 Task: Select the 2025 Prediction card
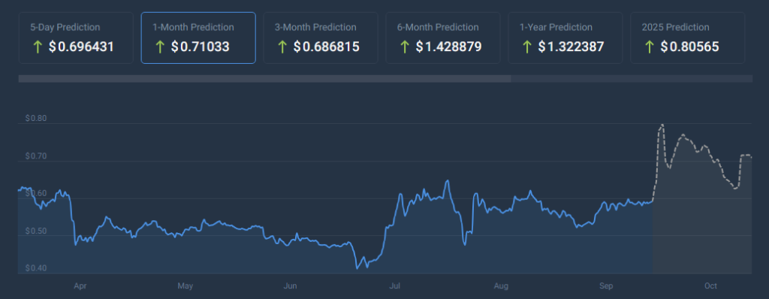click(688, 38)
